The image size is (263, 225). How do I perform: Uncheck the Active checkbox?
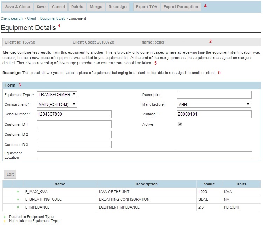click(x=180, y=124)
